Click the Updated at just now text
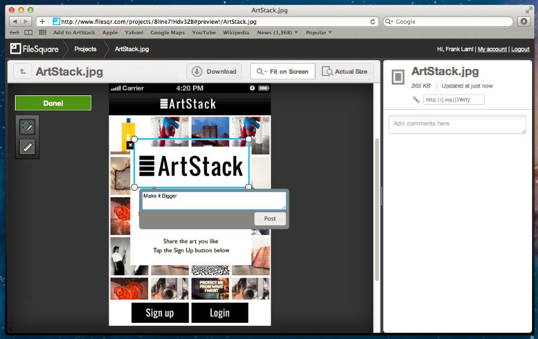Screen dimensions: 538x339 click(467, 86)
